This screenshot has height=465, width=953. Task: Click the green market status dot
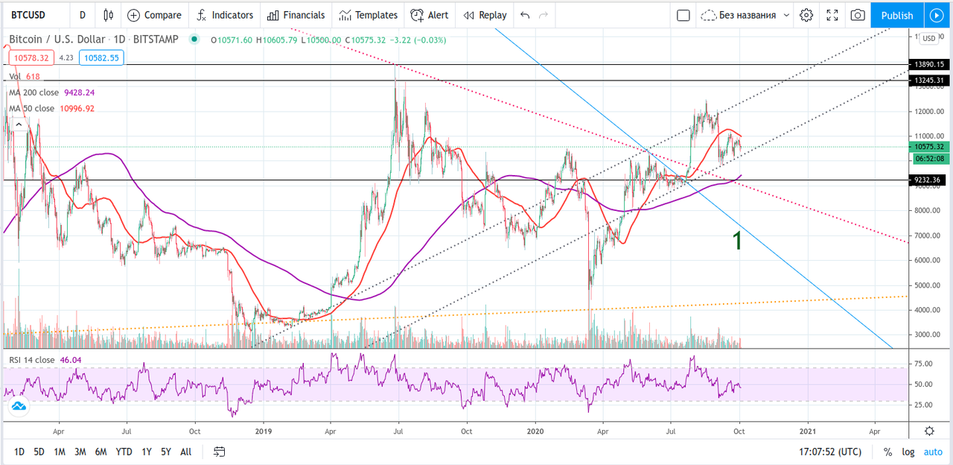tap(195, 39)
